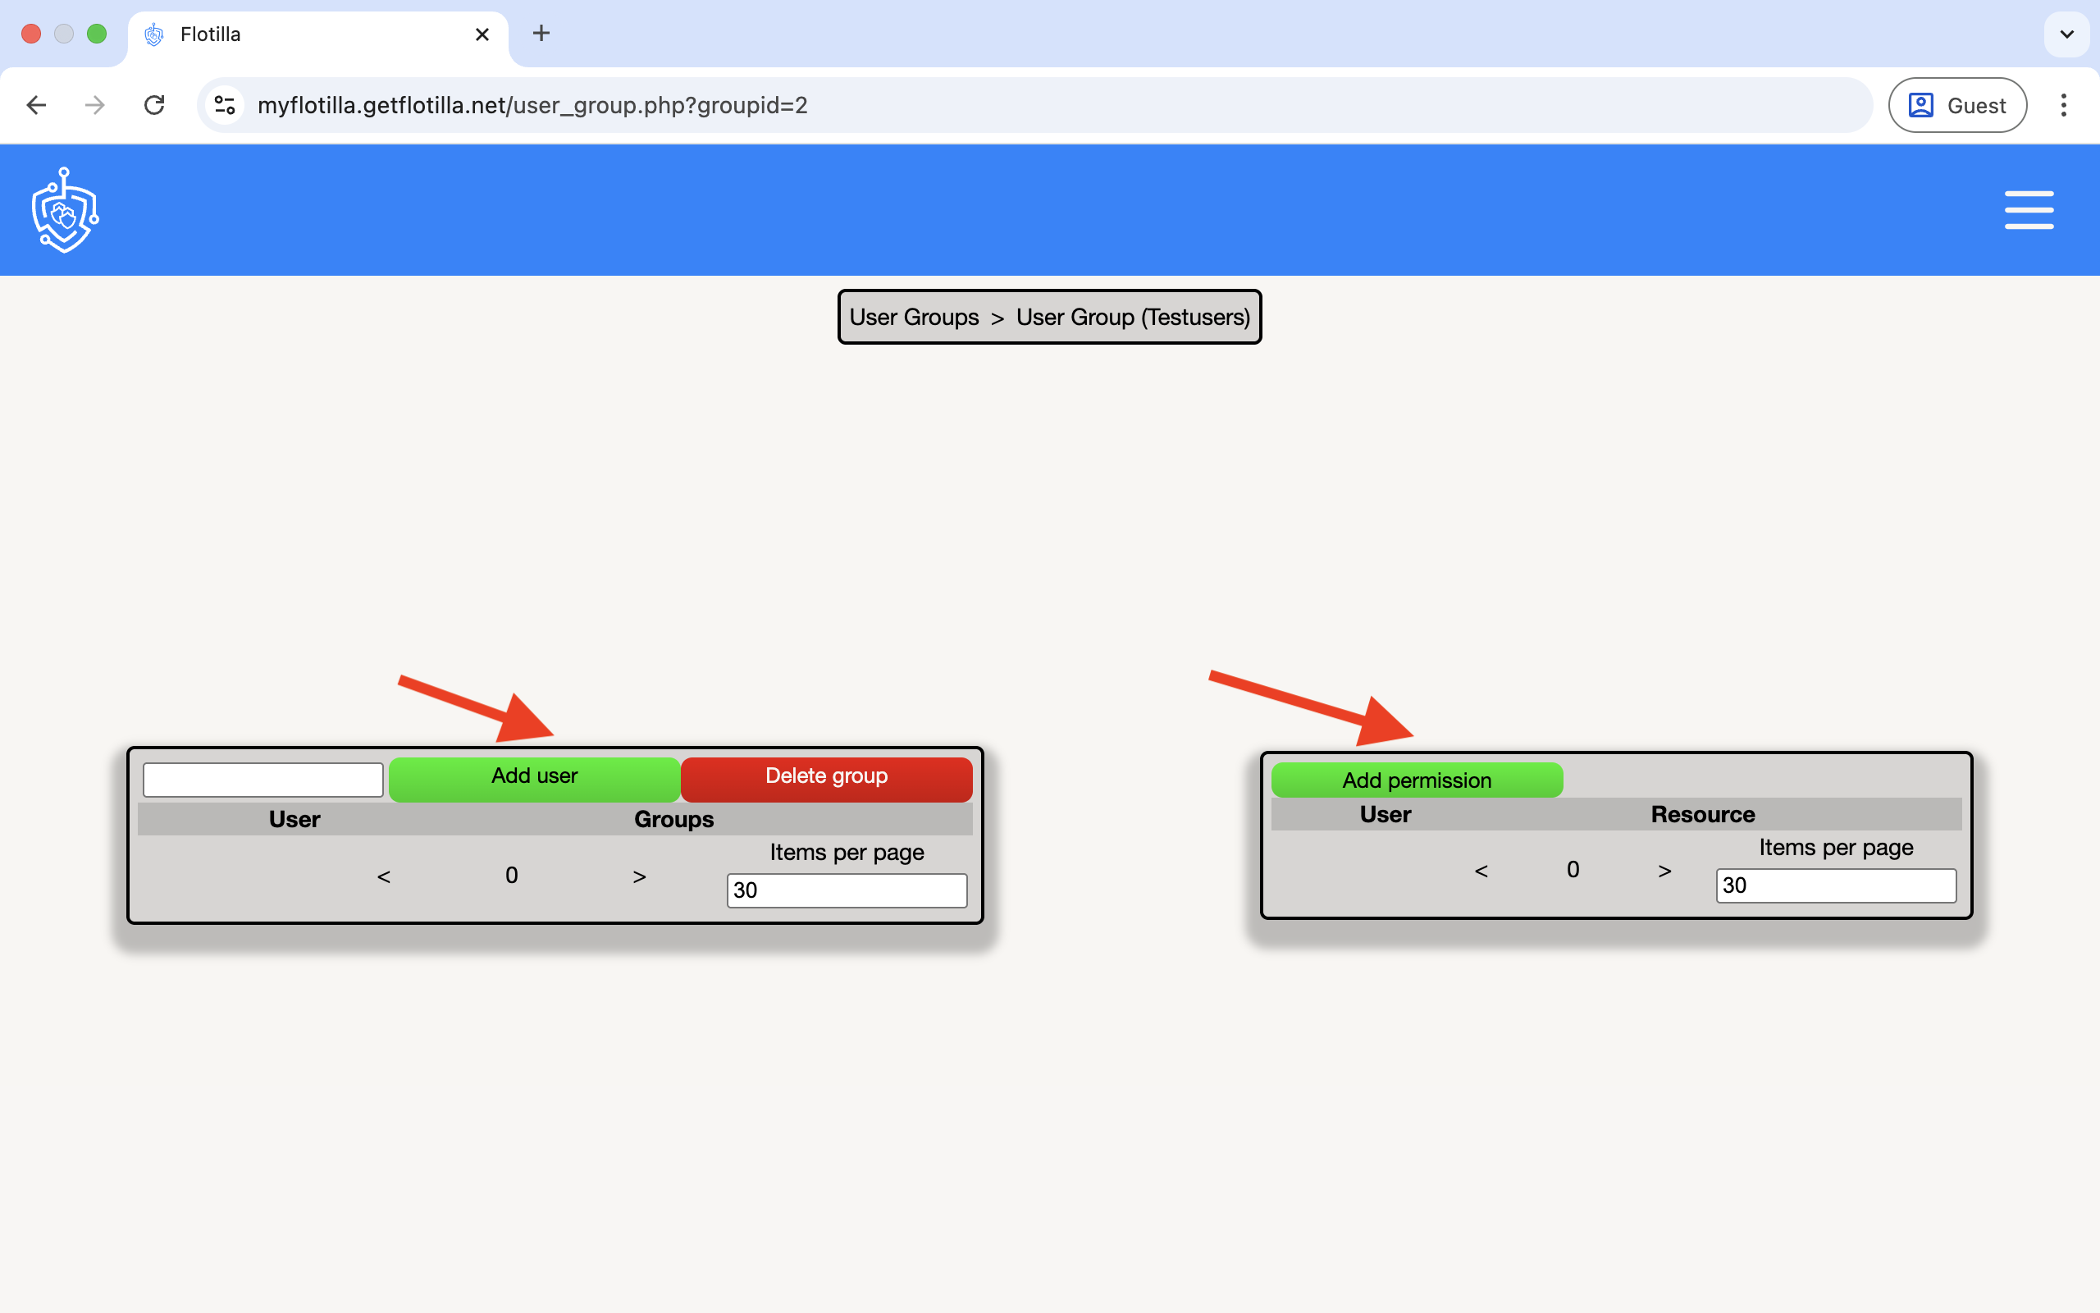
Task: Click the Guest profile avatar
Action: point(1921,104)
